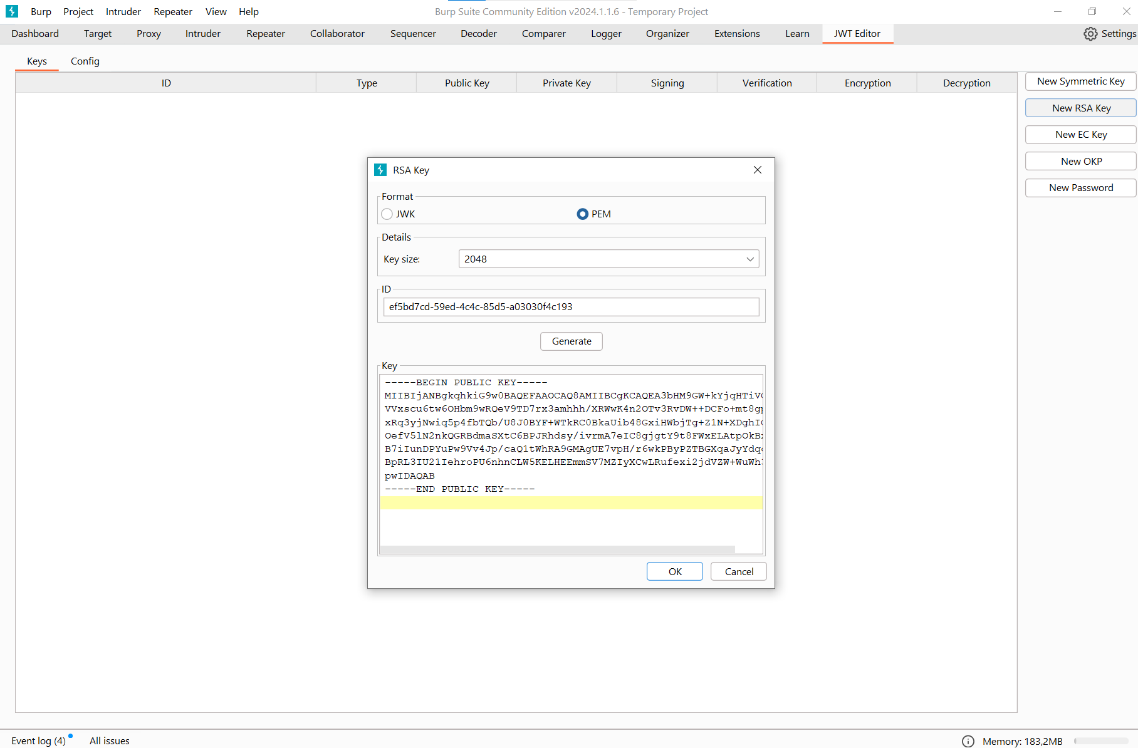Switch to the Keys sub-tab

(x=37, y=61)
